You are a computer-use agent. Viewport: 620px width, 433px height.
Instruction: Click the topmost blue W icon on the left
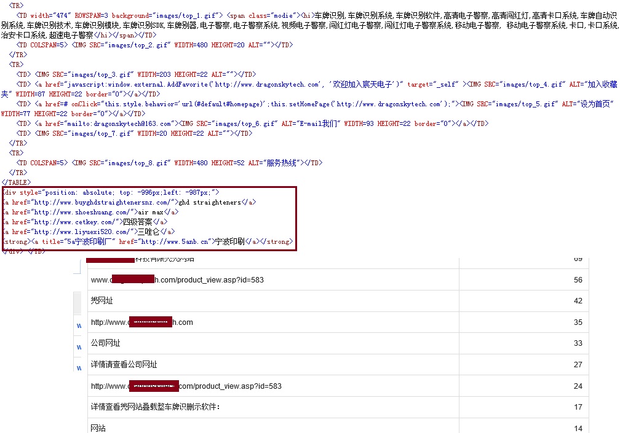click(78, 325)
